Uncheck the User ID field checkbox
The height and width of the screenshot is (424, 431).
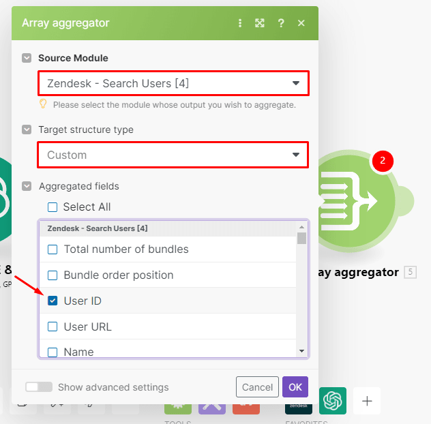[53, 301]
